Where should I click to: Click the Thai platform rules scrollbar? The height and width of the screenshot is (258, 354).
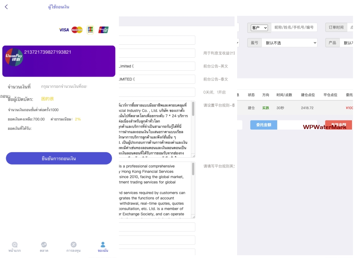(193, 109)
